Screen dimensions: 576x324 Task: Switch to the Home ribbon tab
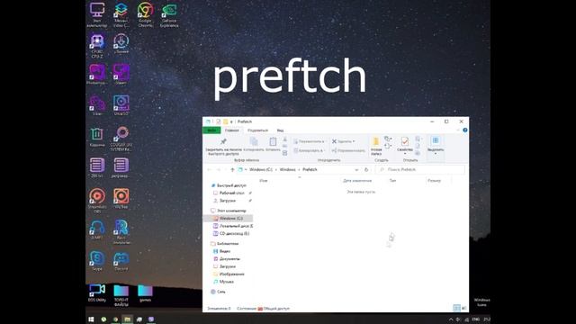[232, 130]
